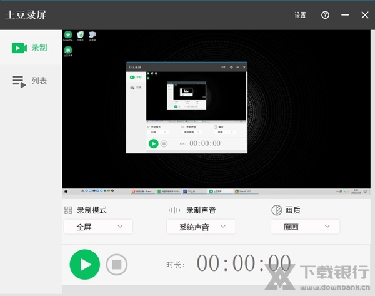Open help via the question mark icon
The height and width of the screenshot is (296, 375).
tap(325, 15)
